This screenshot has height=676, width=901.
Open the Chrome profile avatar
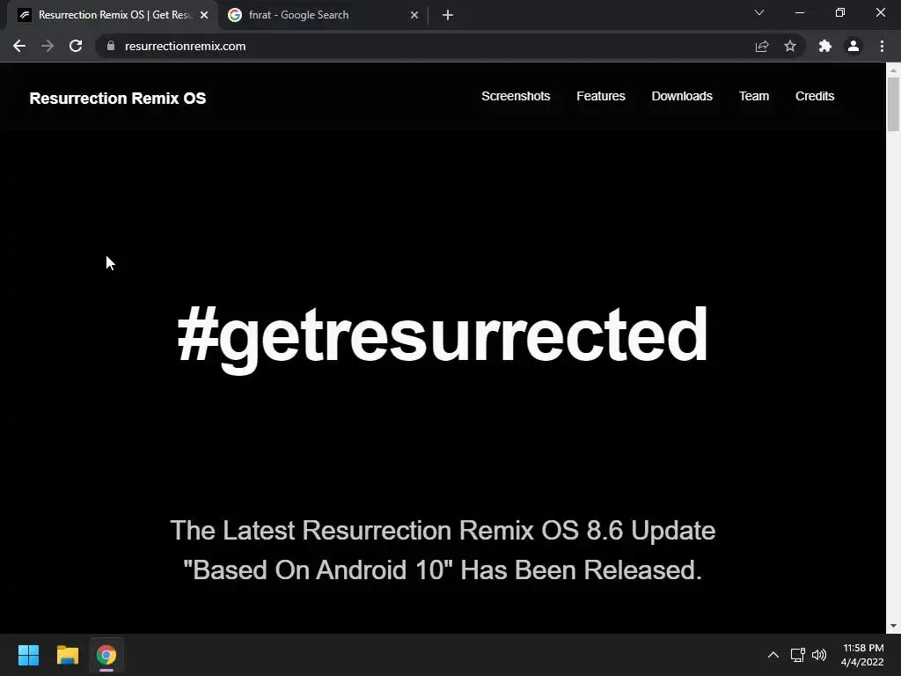pos(853,46)
